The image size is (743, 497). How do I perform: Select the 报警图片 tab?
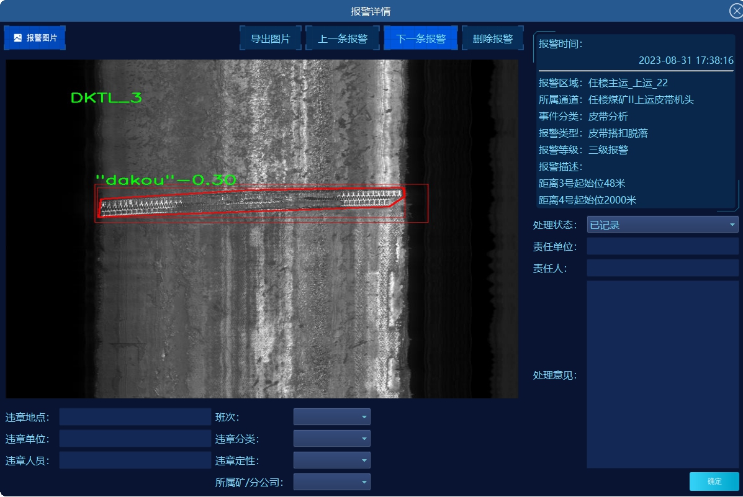click(x=35, y=38)
